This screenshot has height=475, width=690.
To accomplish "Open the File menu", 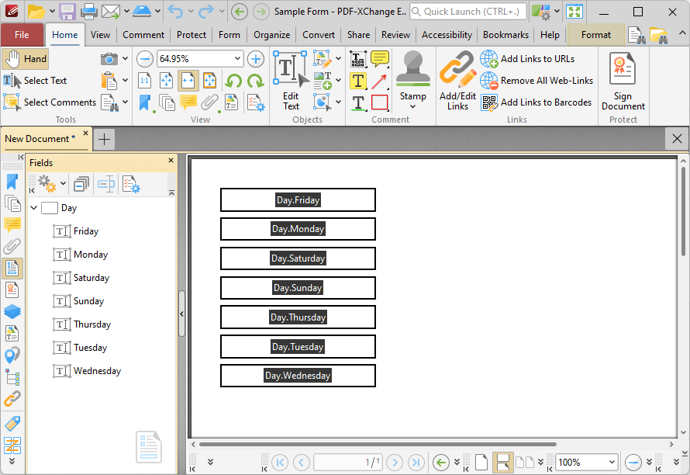I will (22, 35).
